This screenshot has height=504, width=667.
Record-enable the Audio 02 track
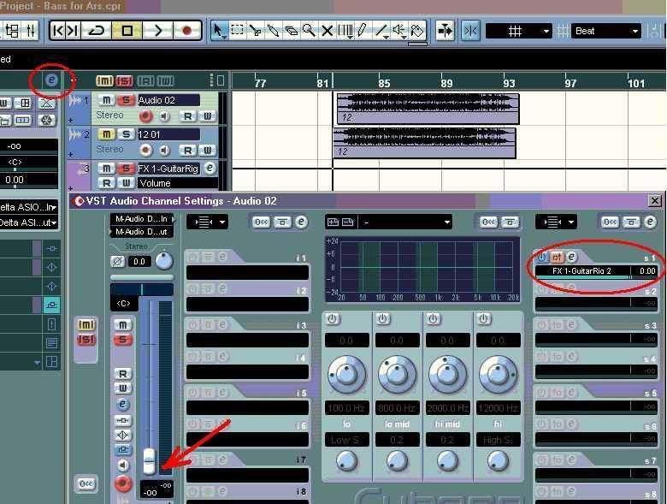point(145,116)
